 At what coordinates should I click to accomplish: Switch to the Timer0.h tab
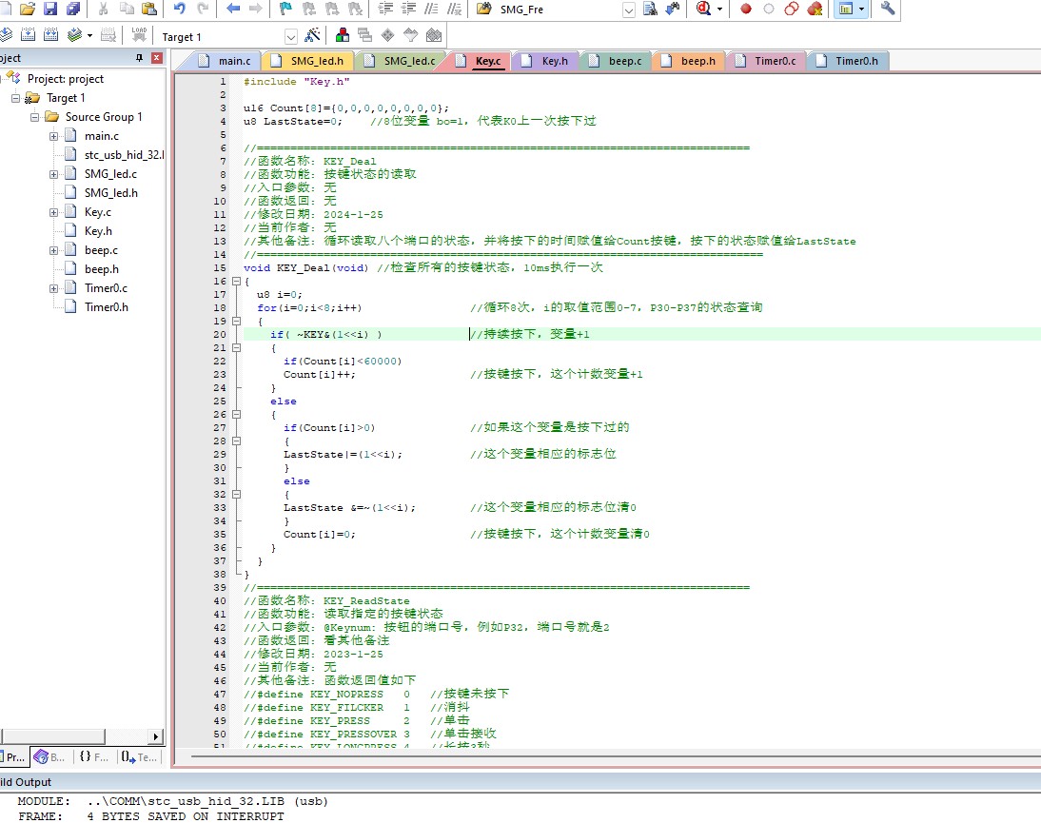coord(848,61)
